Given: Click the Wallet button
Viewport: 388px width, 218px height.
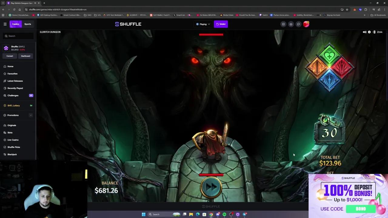Looking at the screenshot, I should tap(221, 24).
